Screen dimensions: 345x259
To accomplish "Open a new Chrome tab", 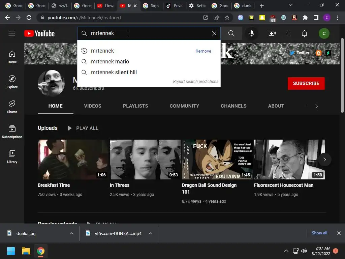I will pos(261,6).
